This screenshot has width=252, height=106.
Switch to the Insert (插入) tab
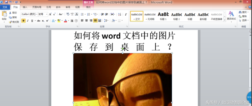25,7
